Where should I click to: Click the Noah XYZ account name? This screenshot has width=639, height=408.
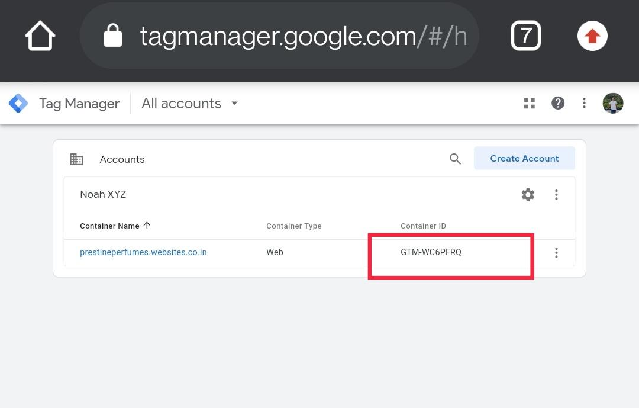[103, 194]
